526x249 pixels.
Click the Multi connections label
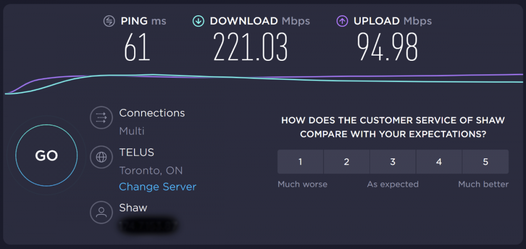click(x=132, y=131)
